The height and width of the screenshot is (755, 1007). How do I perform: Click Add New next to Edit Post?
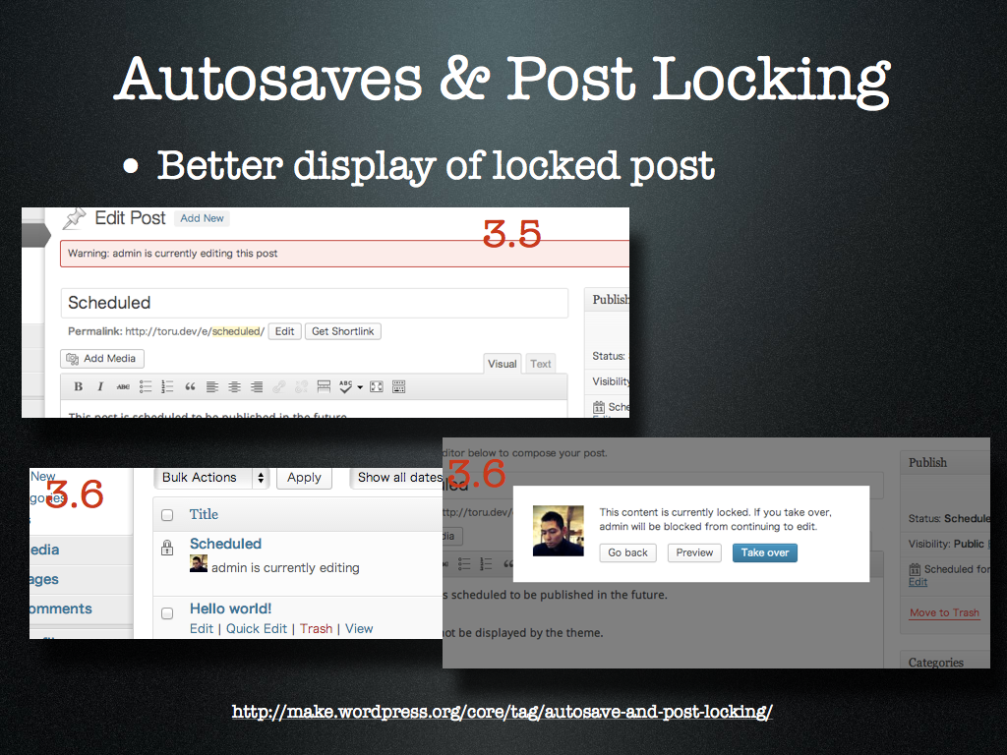coord(202,218)
